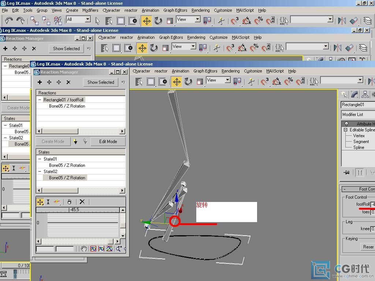Open the Views menu in rearmost window

[57, 10]
